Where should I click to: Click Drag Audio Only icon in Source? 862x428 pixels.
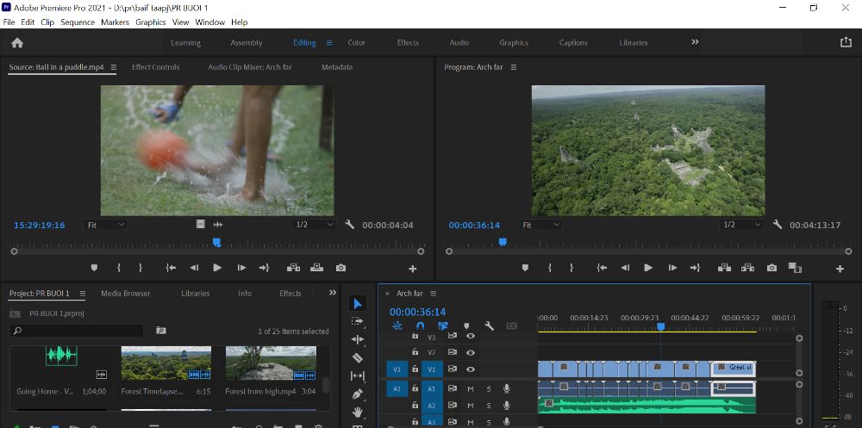pyautogui.click(x=218, y=224)
